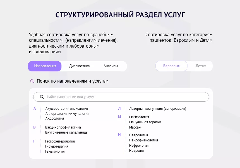Open 'Гастроэнтерология' direction
Screen dimensions: 240x168
pyautogui.click(x=60, y=141)
